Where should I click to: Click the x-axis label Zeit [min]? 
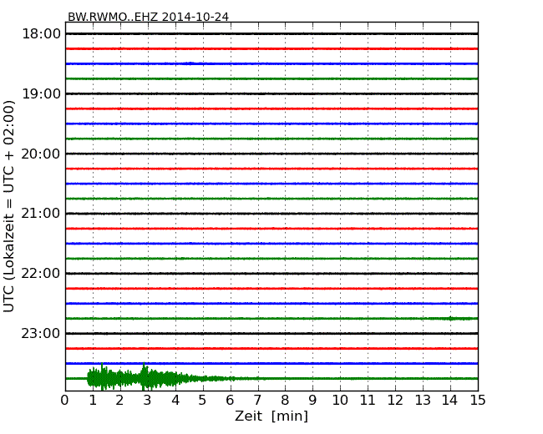coord(271,416)
